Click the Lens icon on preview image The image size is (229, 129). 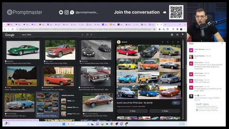coord(119,96)
